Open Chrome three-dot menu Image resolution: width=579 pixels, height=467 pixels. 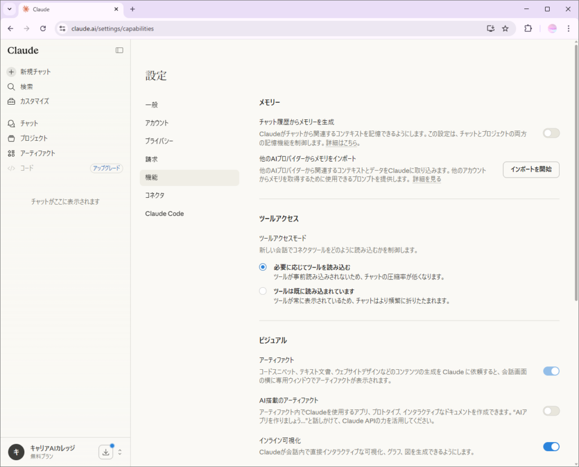click(568, 28)
